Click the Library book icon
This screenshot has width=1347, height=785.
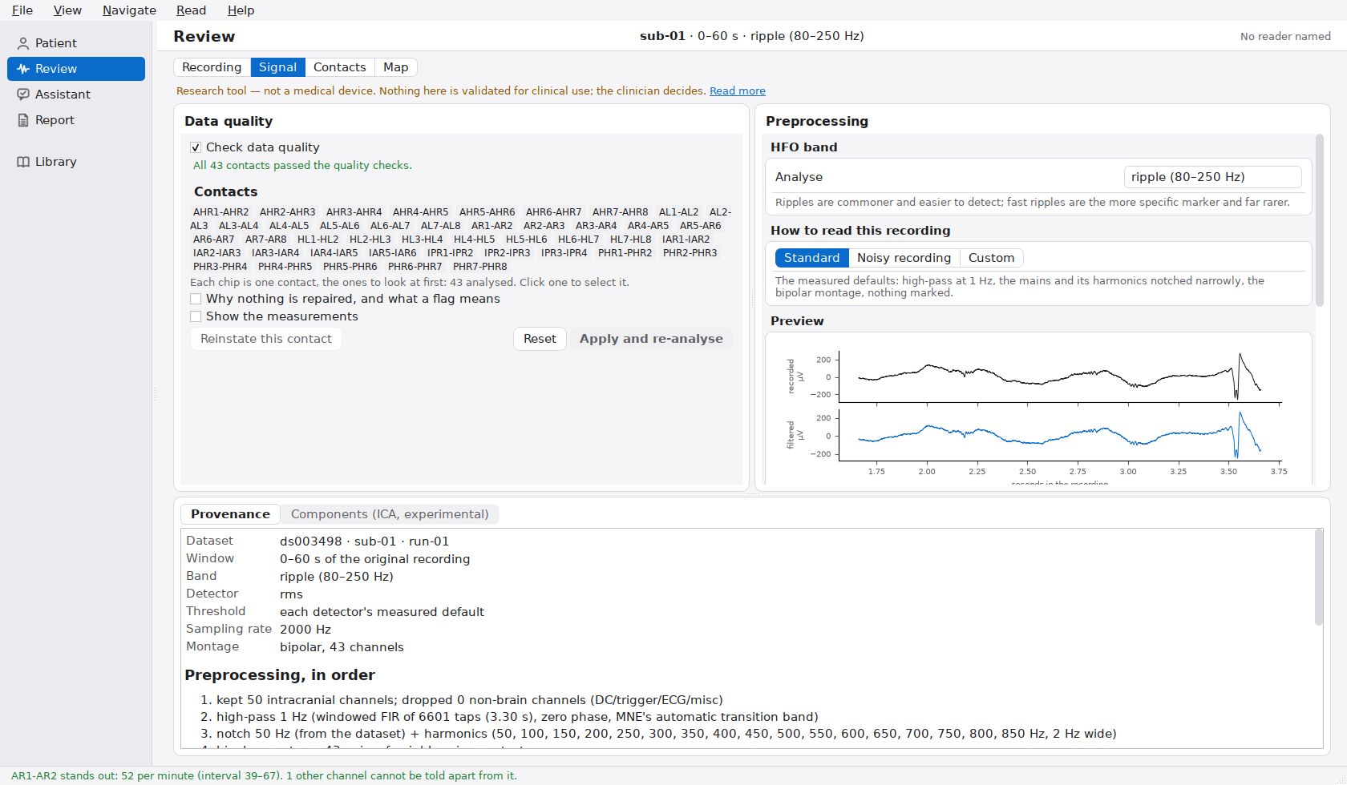click(x=23, y=162)
